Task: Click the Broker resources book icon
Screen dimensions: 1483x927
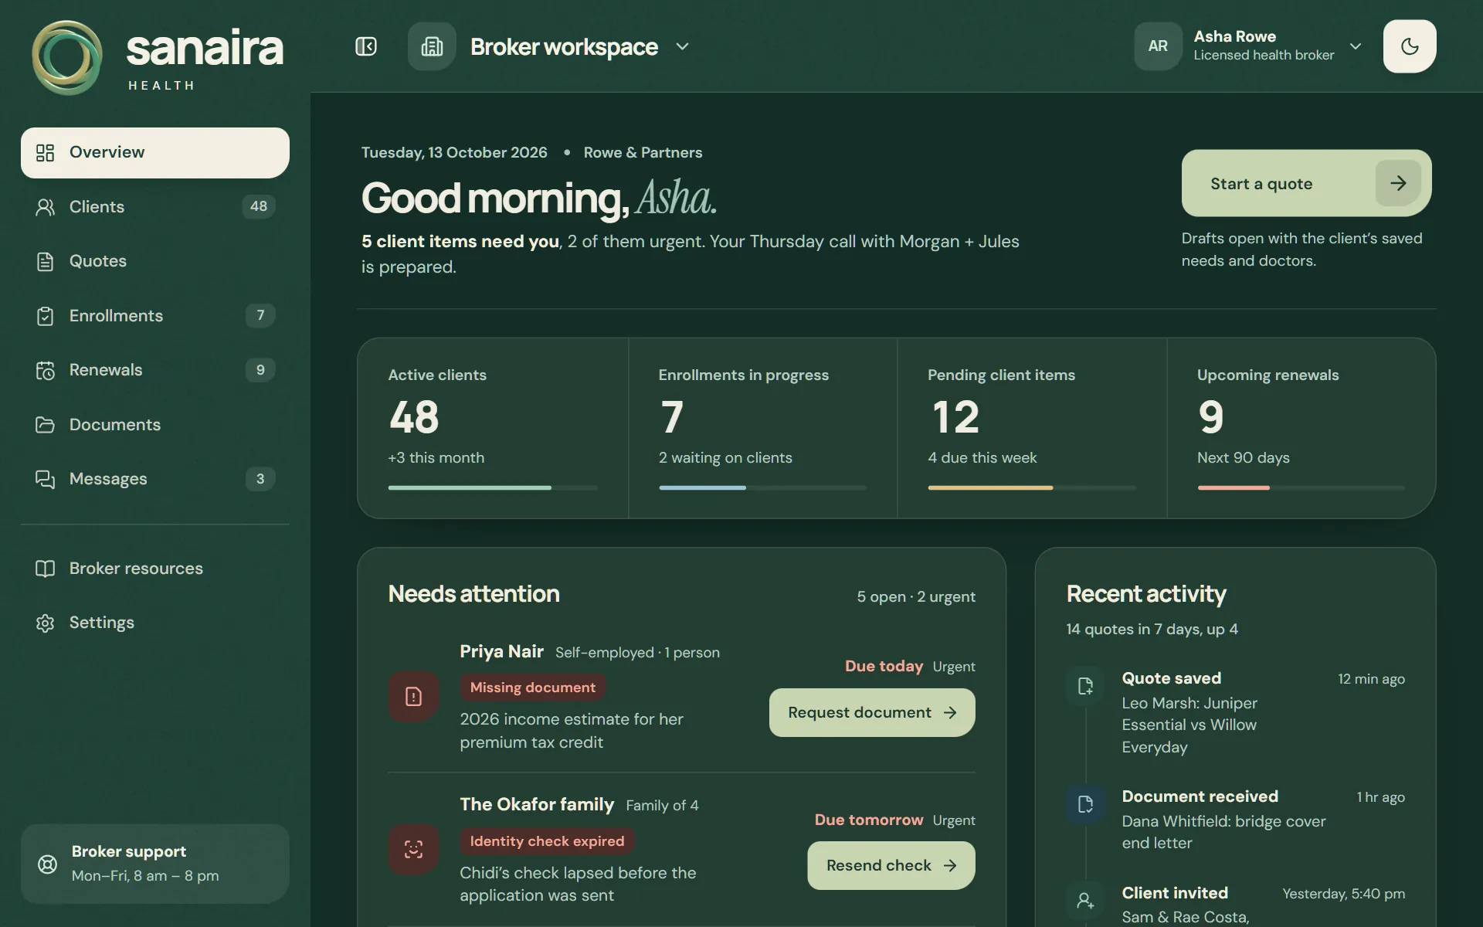Action: [46, 569]
